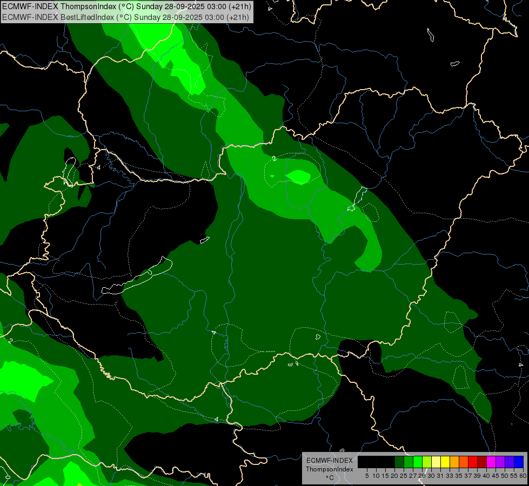The image size is (529, 486).
Task: Click the legend scale value 30
Action: (431, 476)
